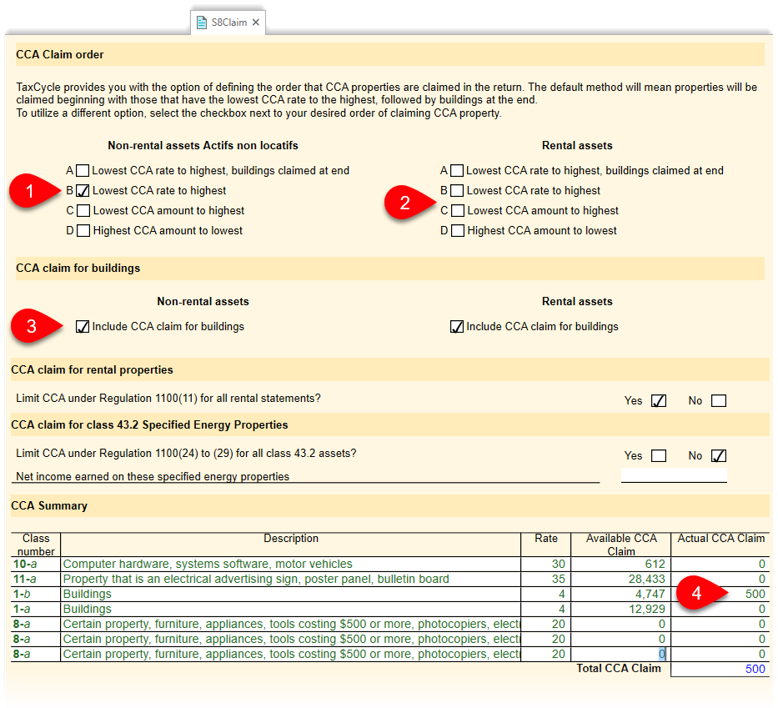
Task: Click the CCA Summary section heading
Action: [x=49, y=506]
